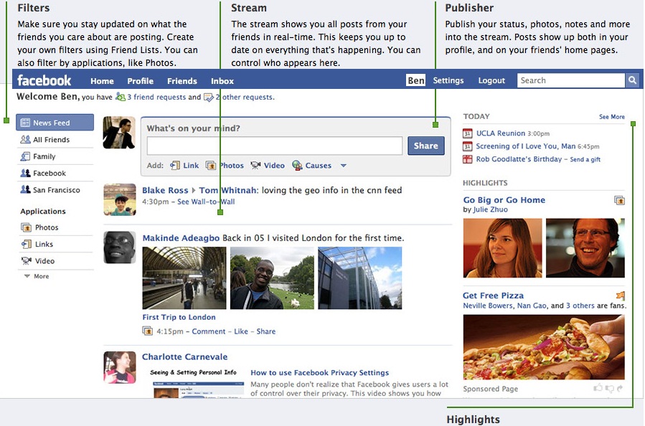
Task: Open the Profile menu item
Action: click(x=140, y=81)
